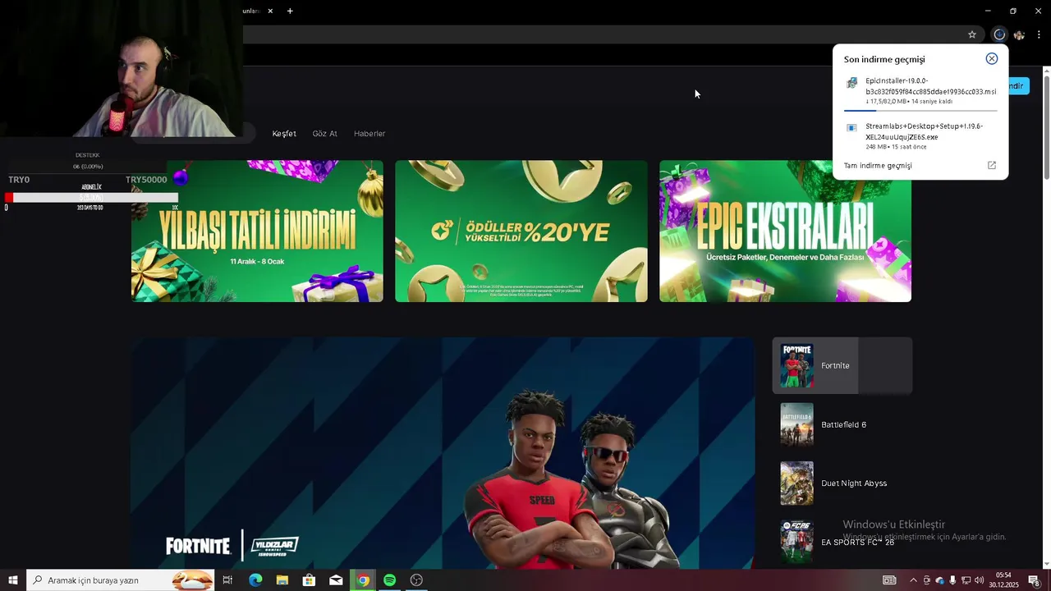Open the Windows notification center
The image size is (1051, 591).
point(1034,580)
